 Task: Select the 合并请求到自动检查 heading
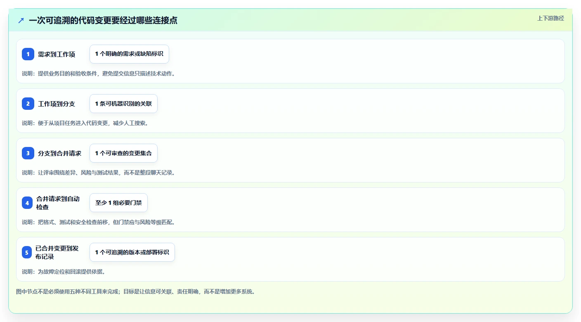[58, 203]
